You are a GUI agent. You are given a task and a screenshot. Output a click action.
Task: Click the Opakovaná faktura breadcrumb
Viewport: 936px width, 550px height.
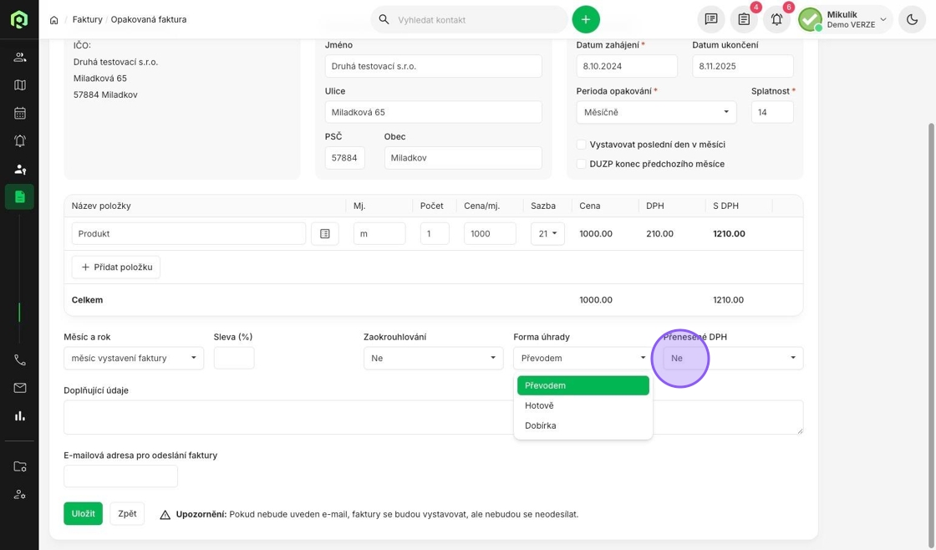[149, 20]
